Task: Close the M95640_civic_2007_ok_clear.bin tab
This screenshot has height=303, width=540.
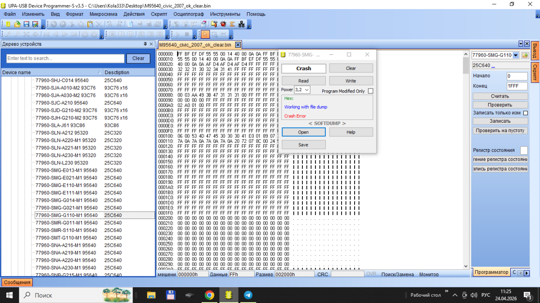Action: click(238, 45)
